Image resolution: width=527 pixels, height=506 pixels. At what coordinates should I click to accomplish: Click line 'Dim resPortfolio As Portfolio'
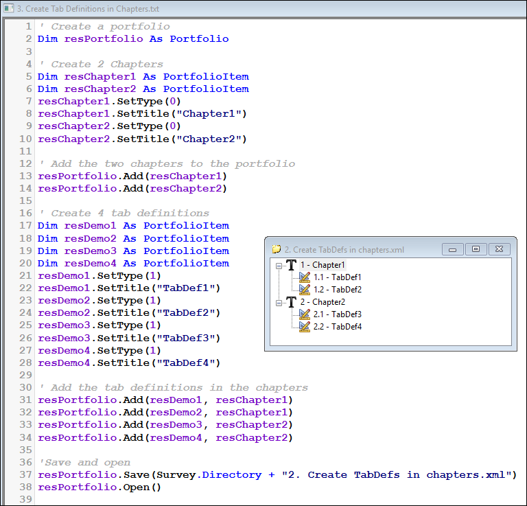pos(133,39)
